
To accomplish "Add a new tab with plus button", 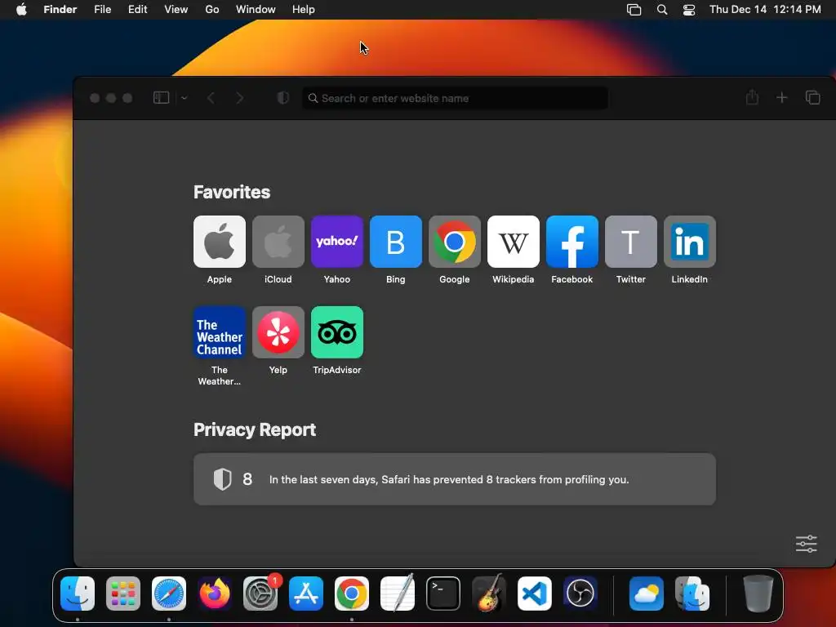I will 781,98.
